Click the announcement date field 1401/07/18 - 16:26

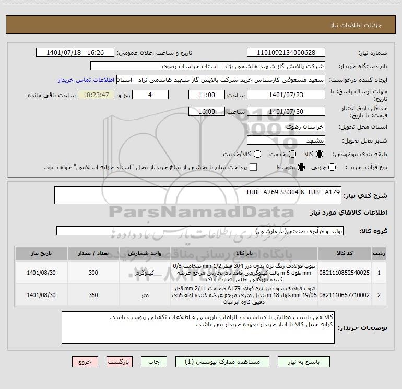[75, 52]
